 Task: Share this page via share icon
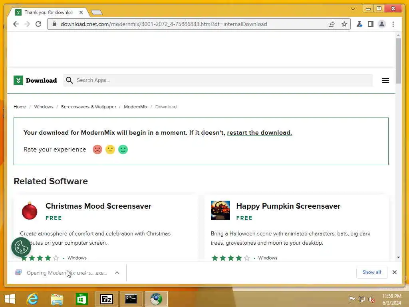click(332, 24)
